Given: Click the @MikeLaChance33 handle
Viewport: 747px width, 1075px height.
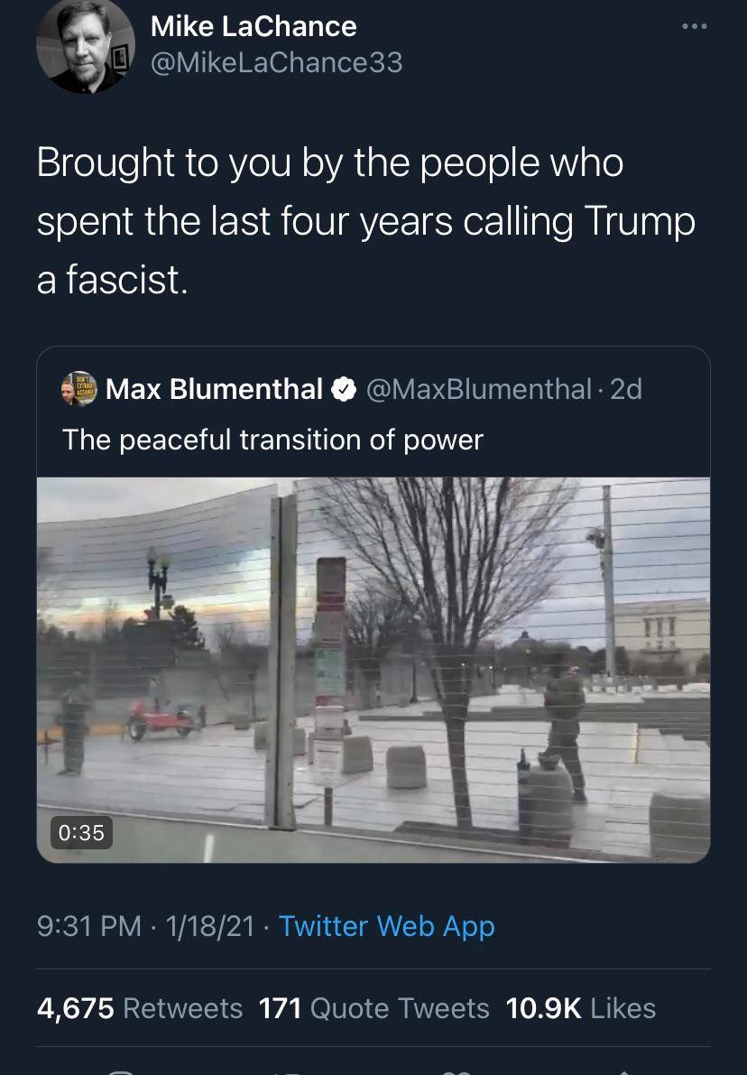Looking at the screenshot, I should [x=276, y=62].
